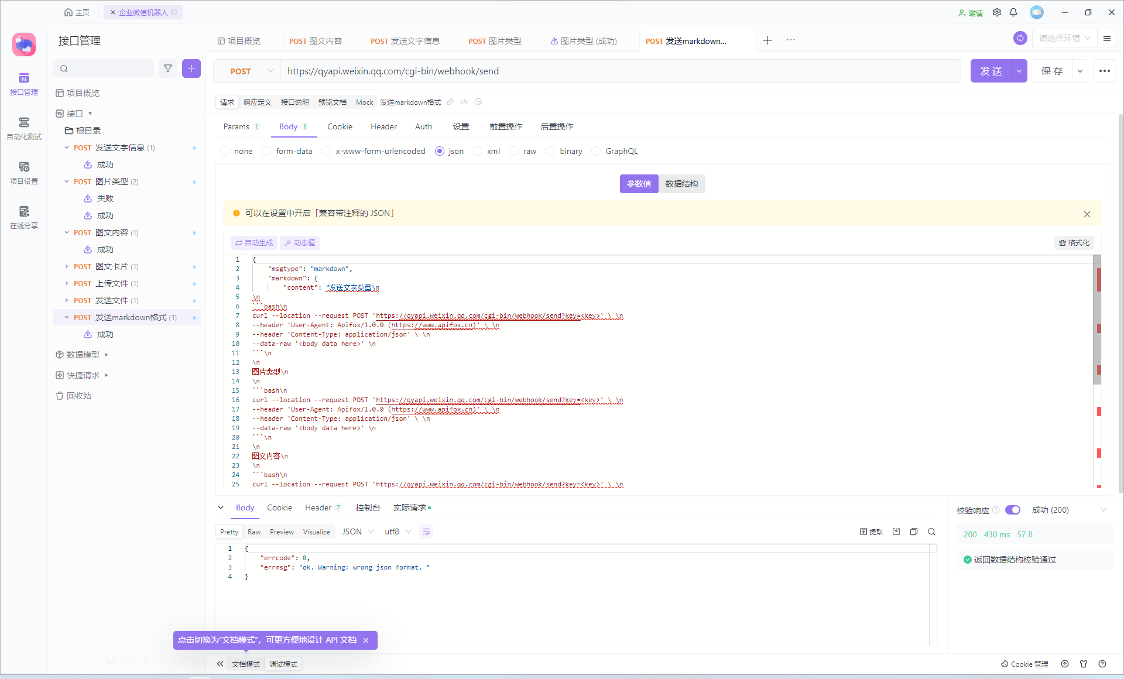Click the 格式化 format button

point(1074,242)
